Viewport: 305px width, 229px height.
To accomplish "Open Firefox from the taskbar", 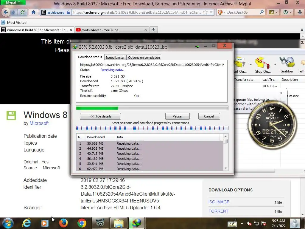I will pos(63,223).
